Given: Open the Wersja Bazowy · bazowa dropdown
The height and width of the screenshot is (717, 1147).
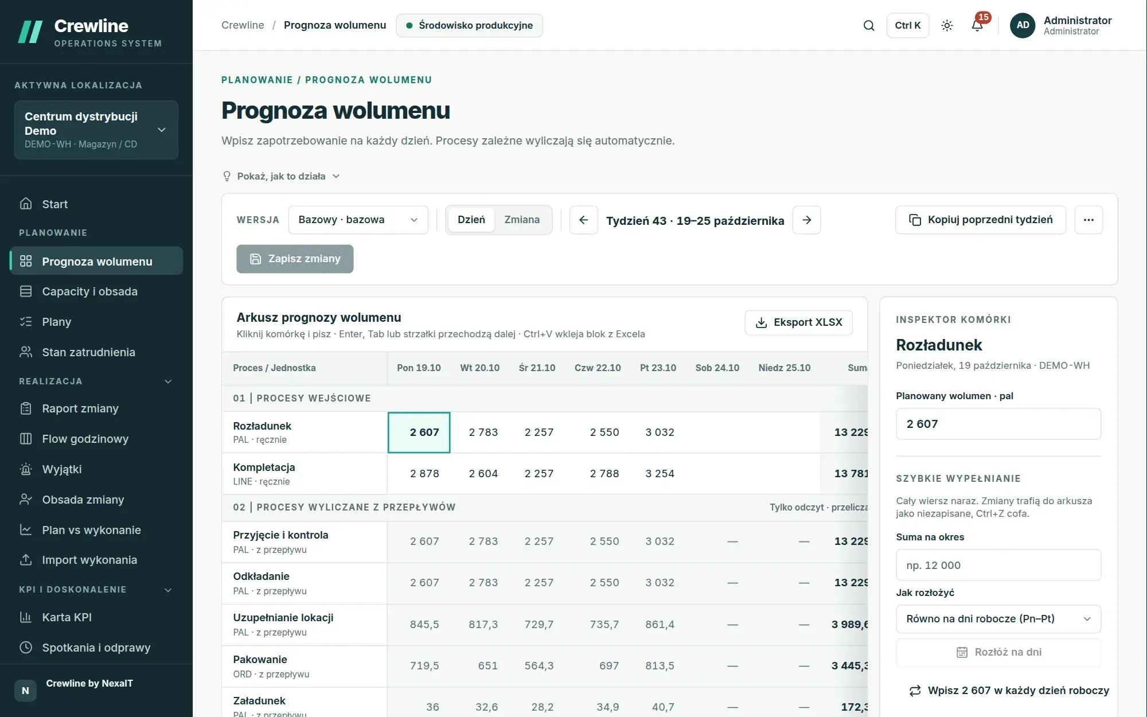Looking at the screenshot, I should (x=358, y=220).
